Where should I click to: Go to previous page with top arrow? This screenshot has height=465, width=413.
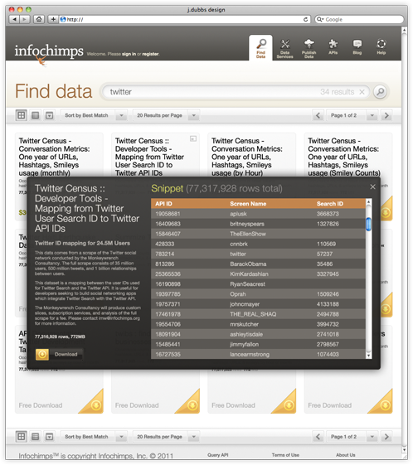tap(318, 115)
